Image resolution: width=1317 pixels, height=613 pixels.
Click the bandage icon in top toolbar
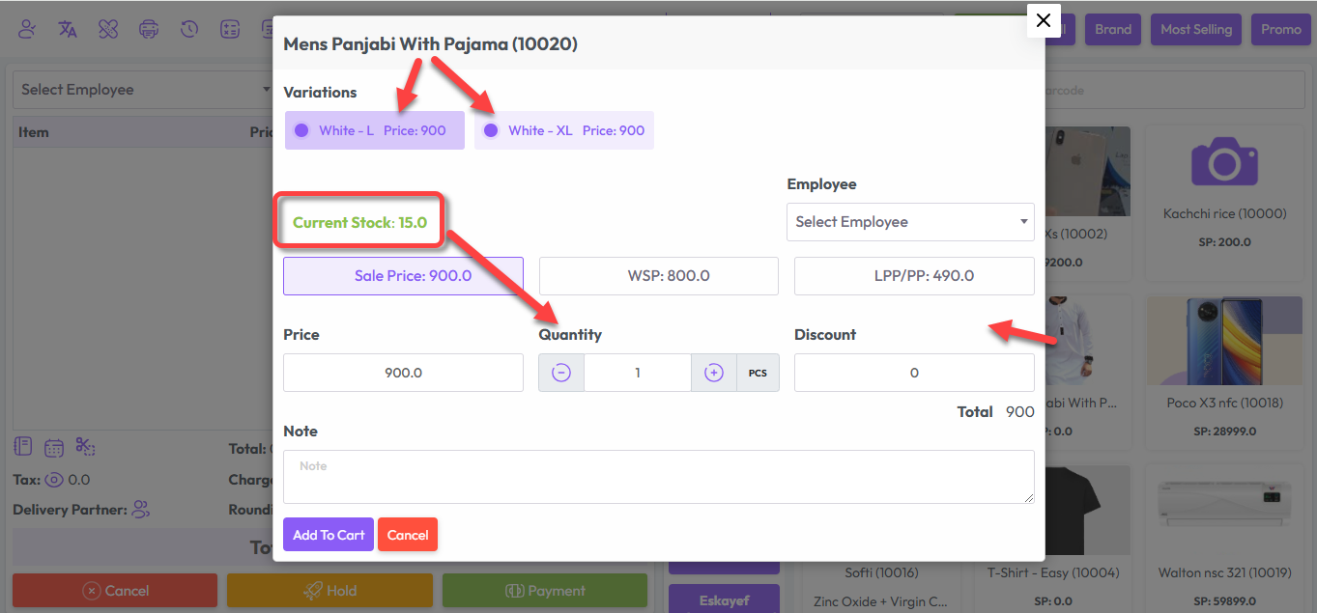pyautogui.click(x=108, y=29)
